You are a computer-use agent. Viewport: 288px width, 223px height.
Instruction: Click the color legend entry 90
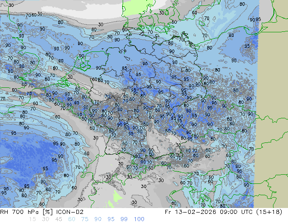(x=98, y=219)
